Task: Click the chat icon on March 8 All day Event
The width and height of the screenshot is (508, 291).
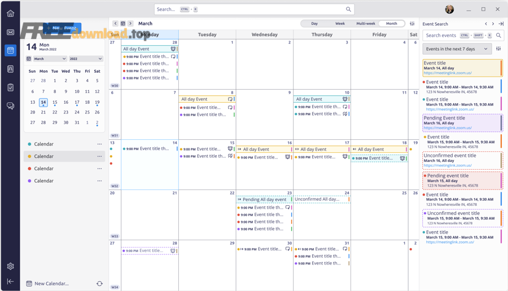Action: pos(230,99)
